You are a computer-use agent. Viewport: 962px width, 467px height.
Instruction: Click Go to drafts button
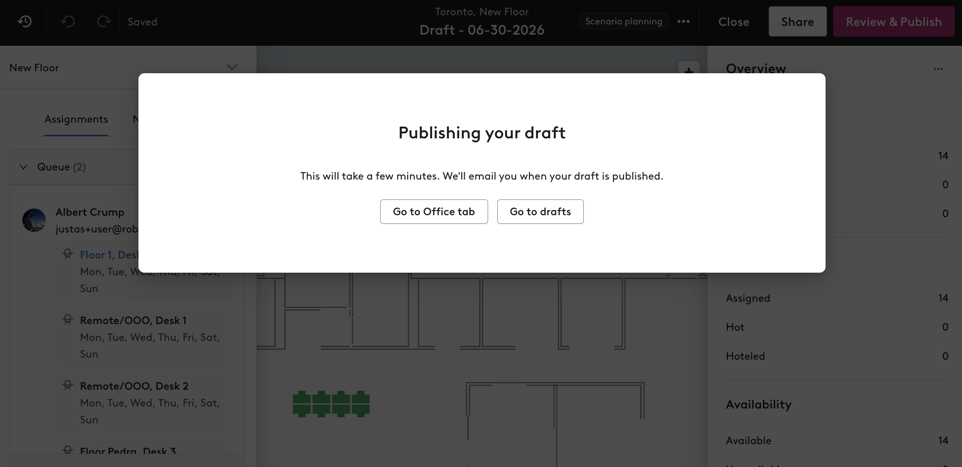541,212
